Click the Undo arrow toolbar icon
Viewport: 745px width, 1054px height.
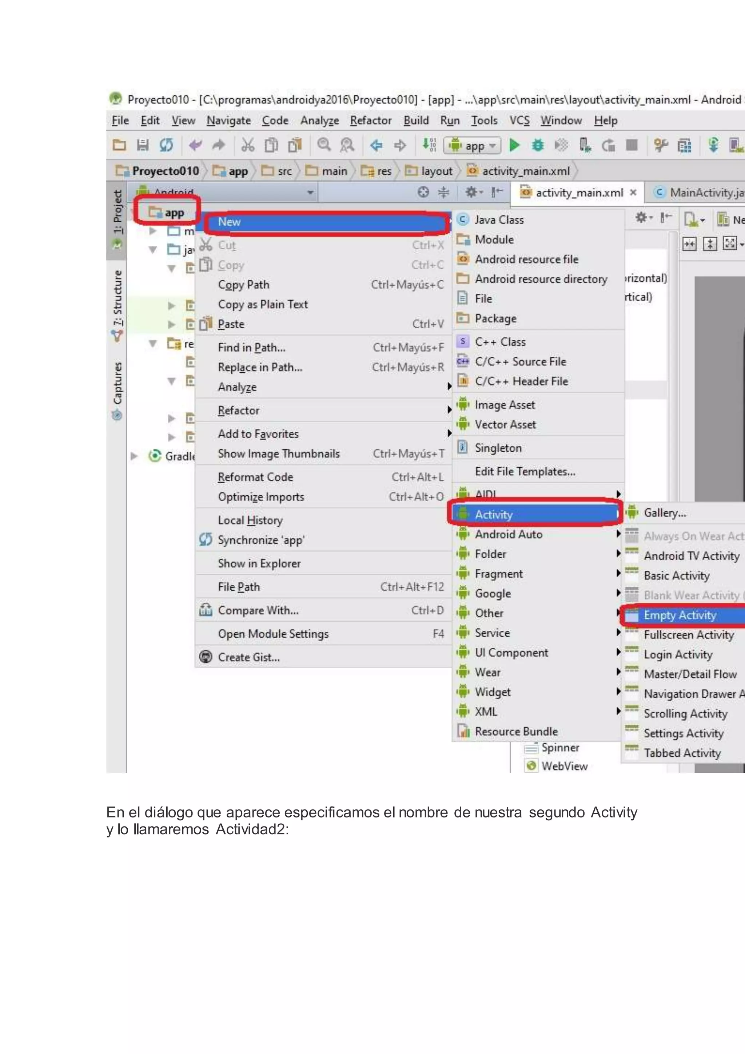[x=195, y=146]
